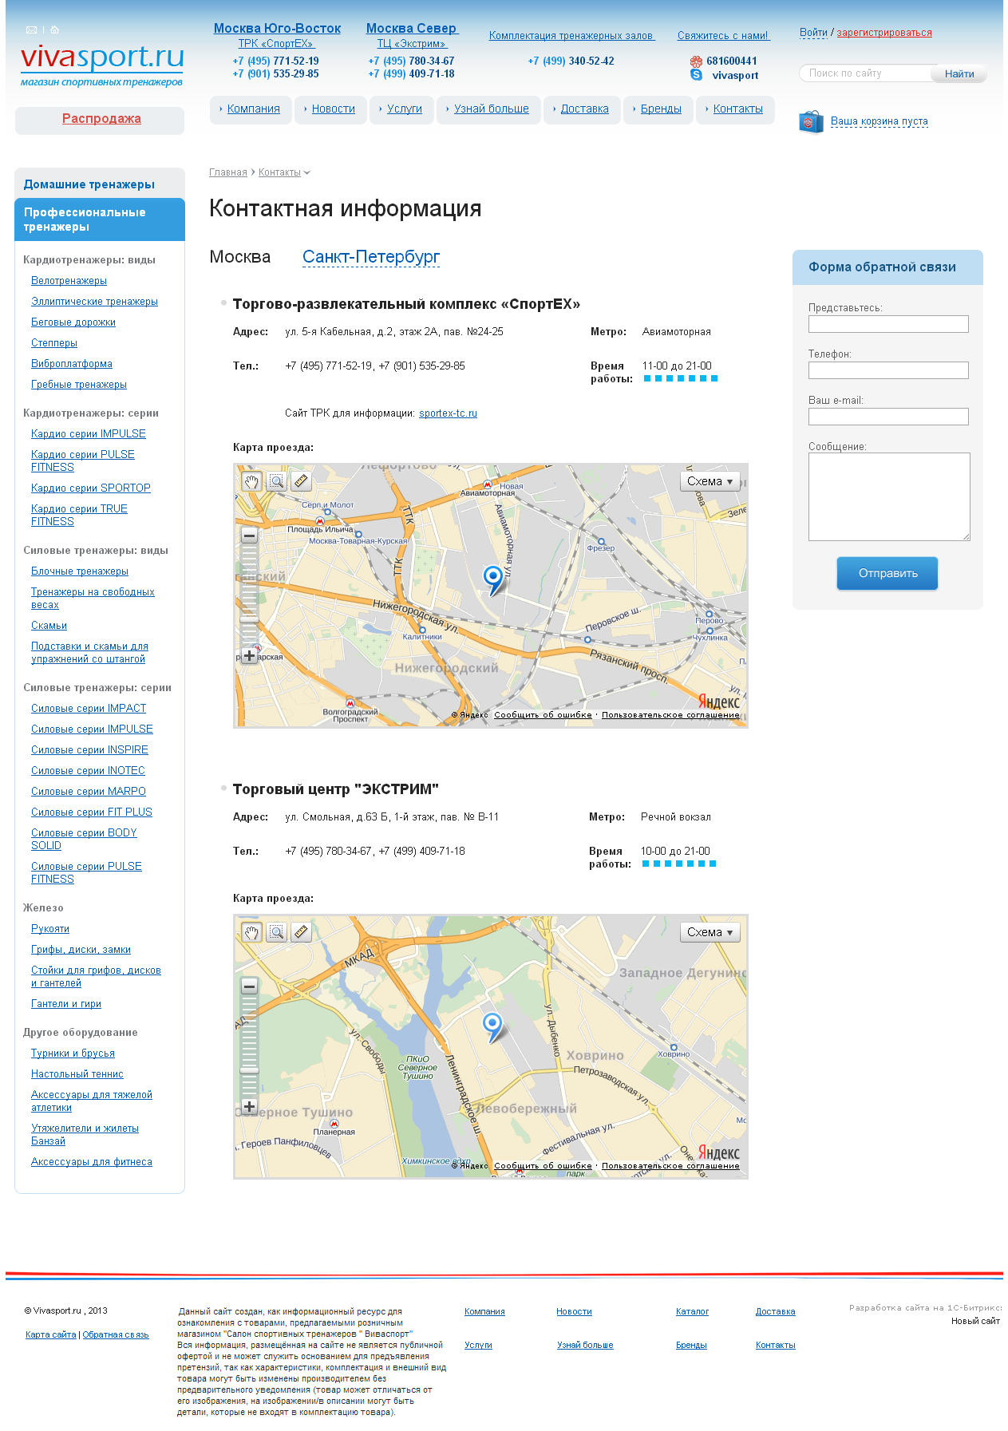This screenshot has height=1431, width=1008.
Task: Select Профессиональные тренажеры category tab
Action: pos(100,219)
